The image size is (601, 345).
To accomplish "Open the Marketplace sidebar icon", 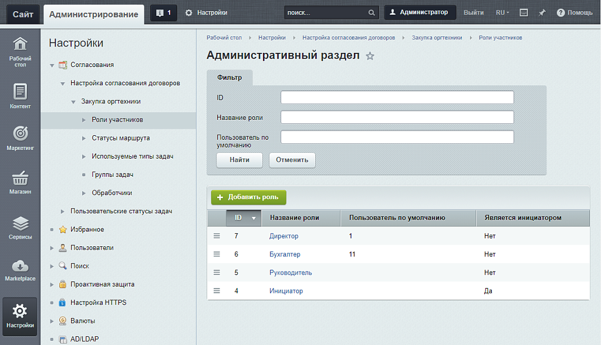I will pyautogui.click(x=20, y=264).
